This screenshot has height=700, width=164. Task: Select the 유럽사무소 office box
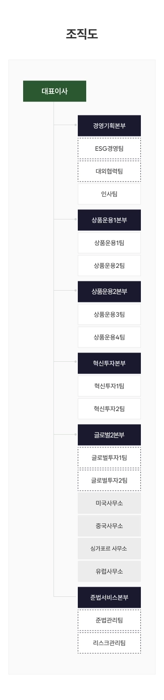click(x=109, y=571)
